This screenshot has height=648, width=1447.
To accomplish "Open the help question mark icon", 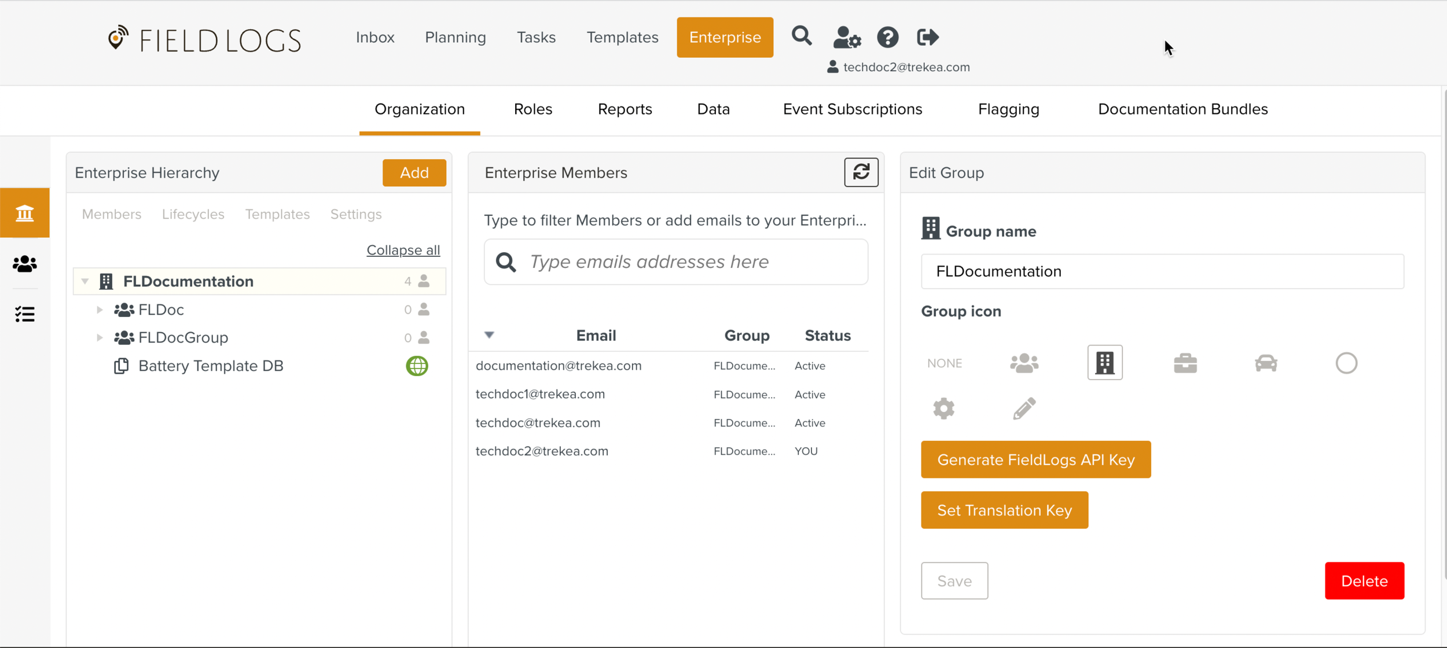I will pyautogui.click(x=887, y=38).
